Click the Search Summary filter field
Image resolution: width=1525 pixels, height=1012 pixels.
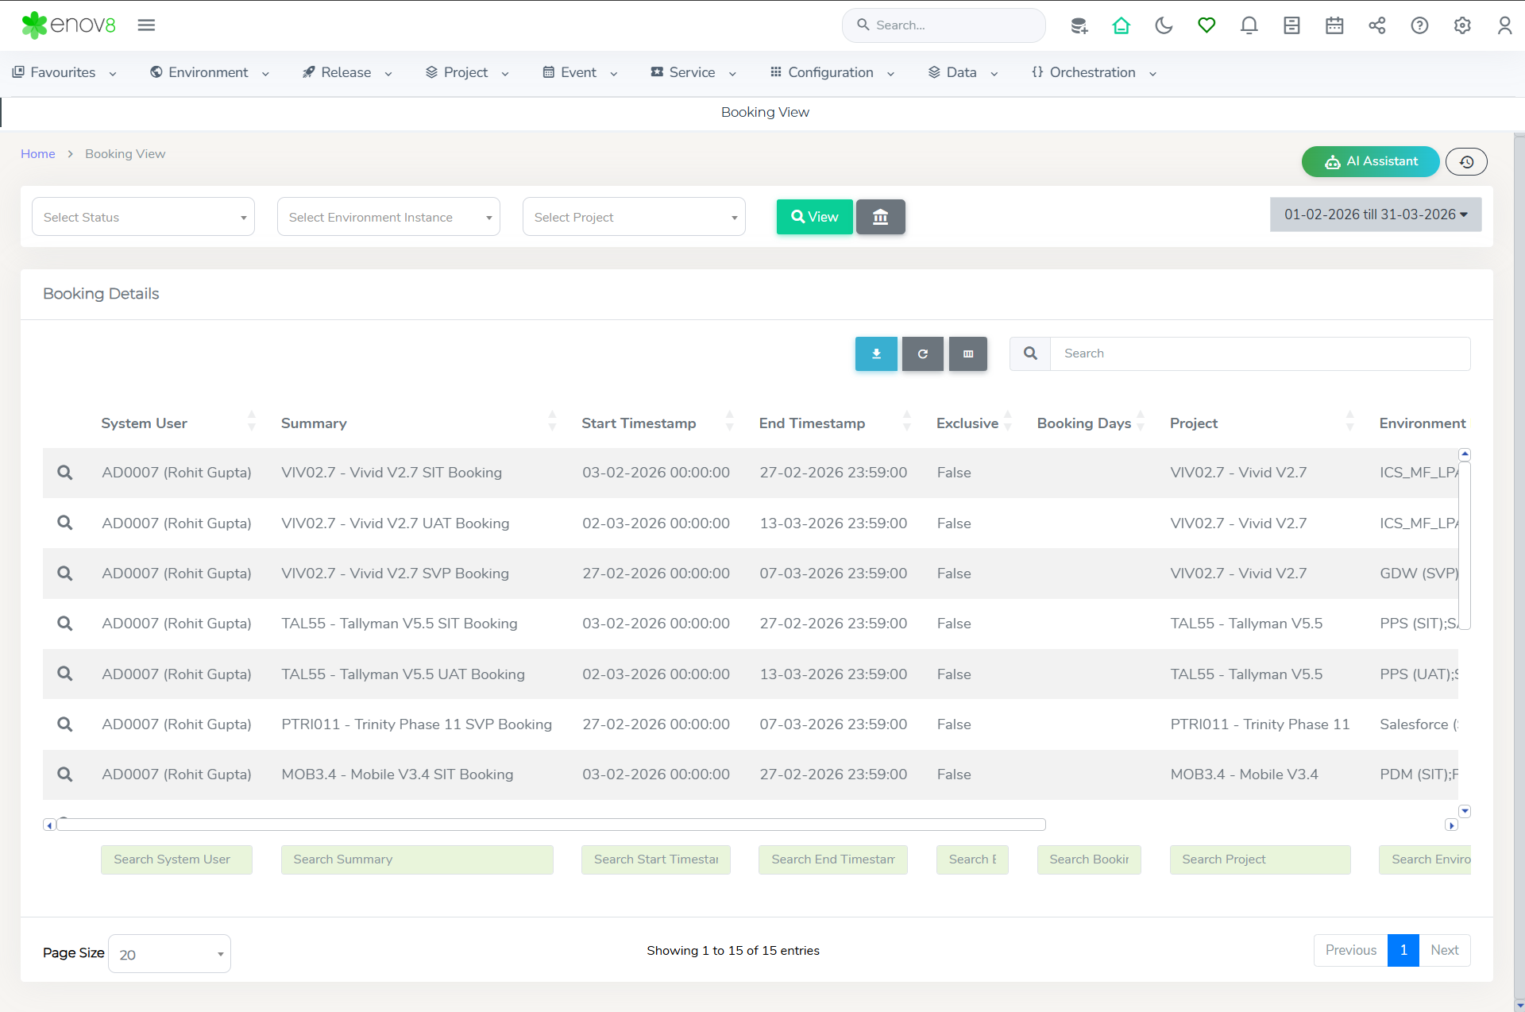(417, 859)
